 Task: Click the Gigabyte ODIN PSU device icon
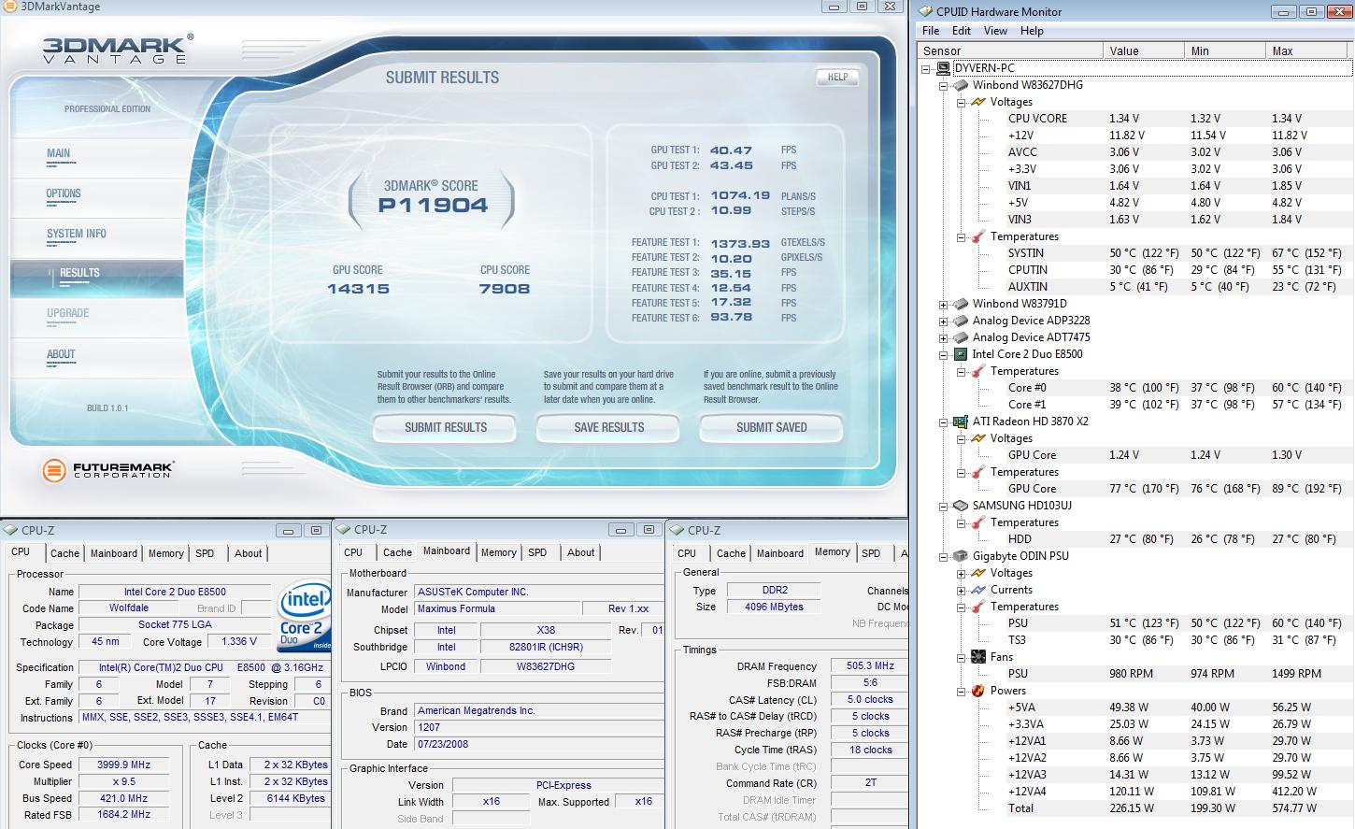[x=960, y=556]
